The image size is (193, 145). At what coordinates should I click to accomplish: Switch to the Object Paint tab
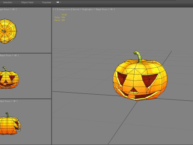pos(27,2)
